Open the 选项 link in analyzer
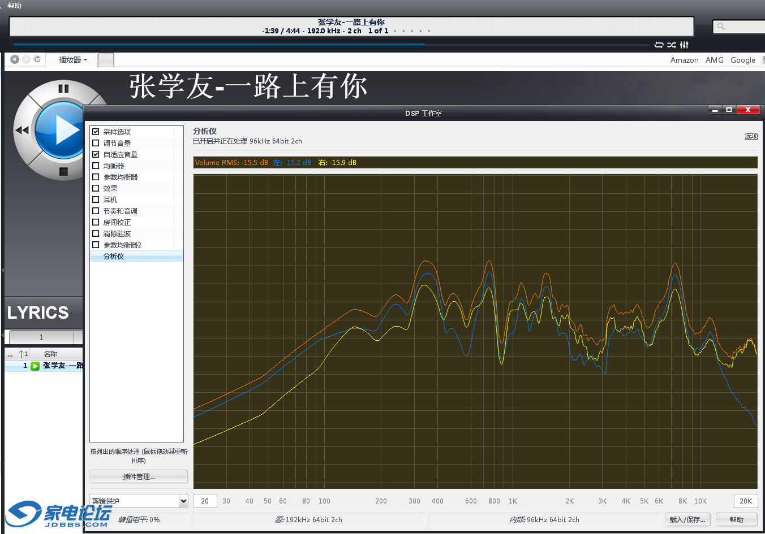Viewport: 765px width, 534px height. coord(751,136)
